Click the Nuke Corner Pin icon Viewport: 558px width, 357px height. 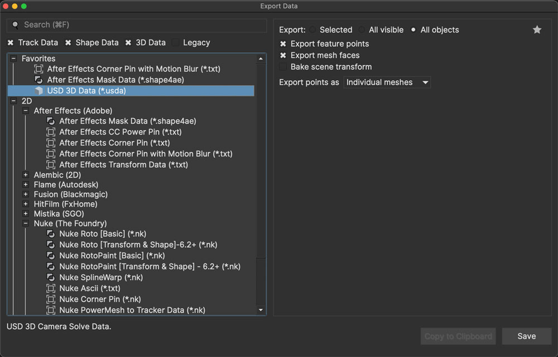coord(51,299)
